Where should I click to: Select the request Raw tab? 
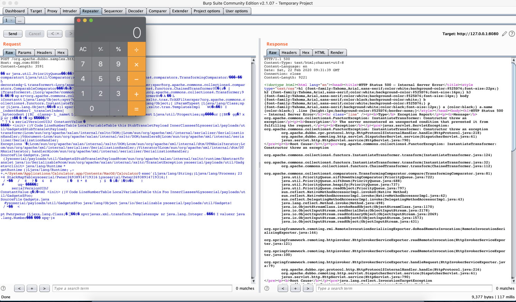tap(9, 53)
